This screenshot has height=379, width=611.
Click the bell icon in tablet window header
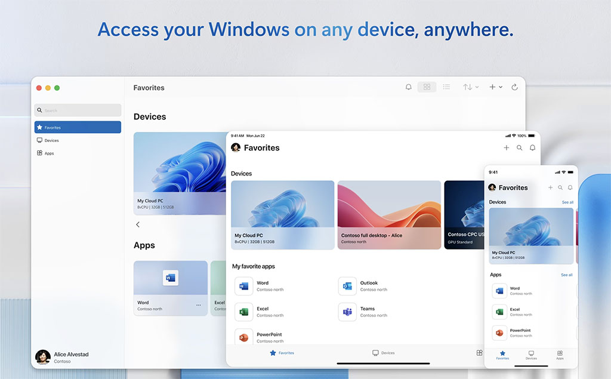coord(532,148)
